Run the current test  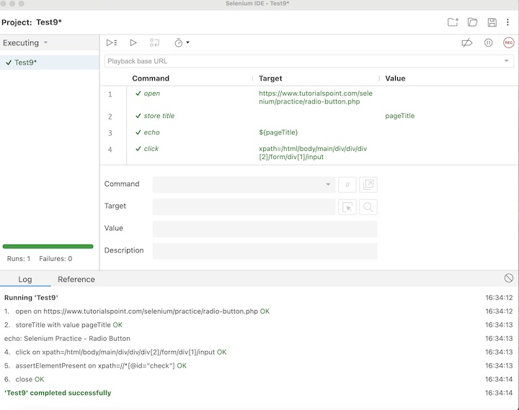(133, 43)
